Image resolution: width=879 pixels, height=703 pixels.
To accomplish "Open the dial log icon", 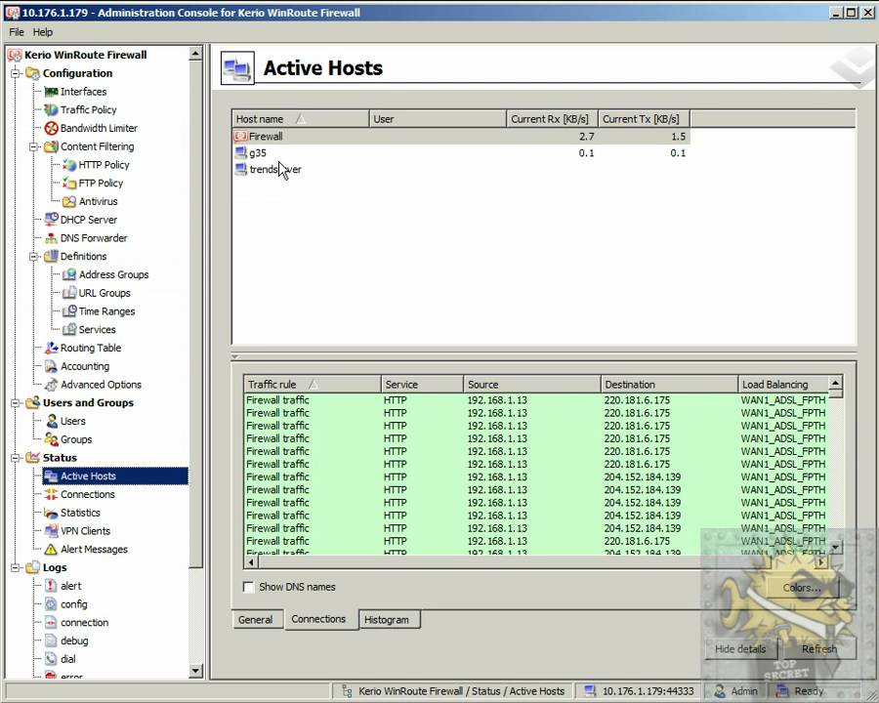I will click(x=51, y=659).
